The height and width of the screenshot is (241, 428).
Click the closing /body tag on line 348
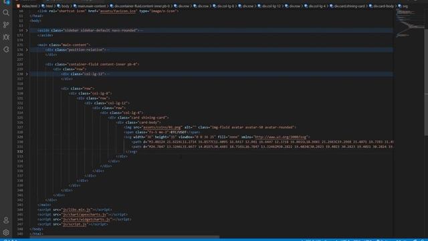[x=37, y=229]
